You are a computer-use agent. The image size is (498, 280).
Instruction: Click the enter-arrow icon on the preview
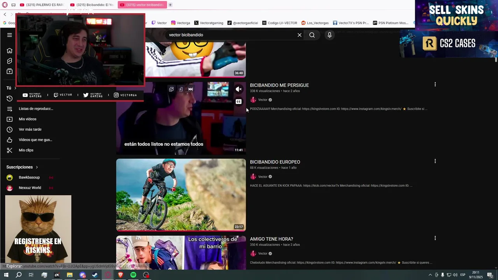pyautogui.click(x=181, y=89)
